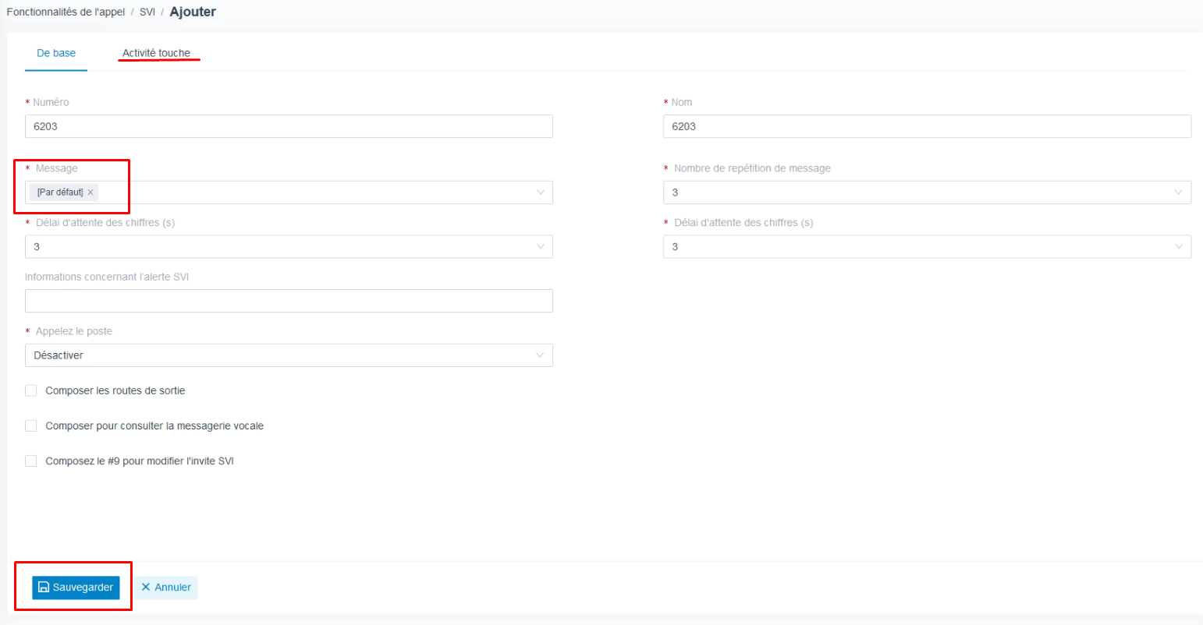
Task: Click the Ajouter breadcrumb title
Action: coord(193,12)
